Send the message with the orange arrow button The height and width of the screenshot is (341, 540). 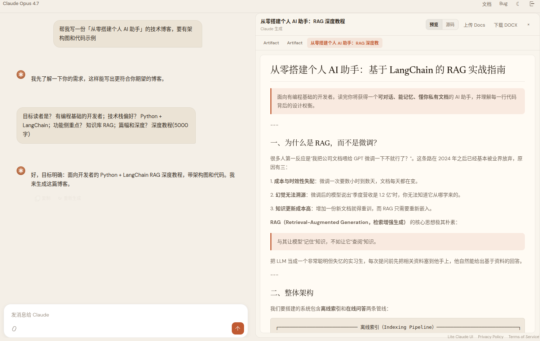(x=238, y=328)
